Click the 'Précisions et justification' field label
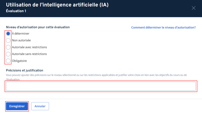 click(25, 70)
